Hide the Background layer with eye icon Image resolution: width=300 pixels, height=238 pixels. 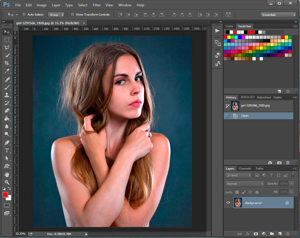(x=228, y=203)
